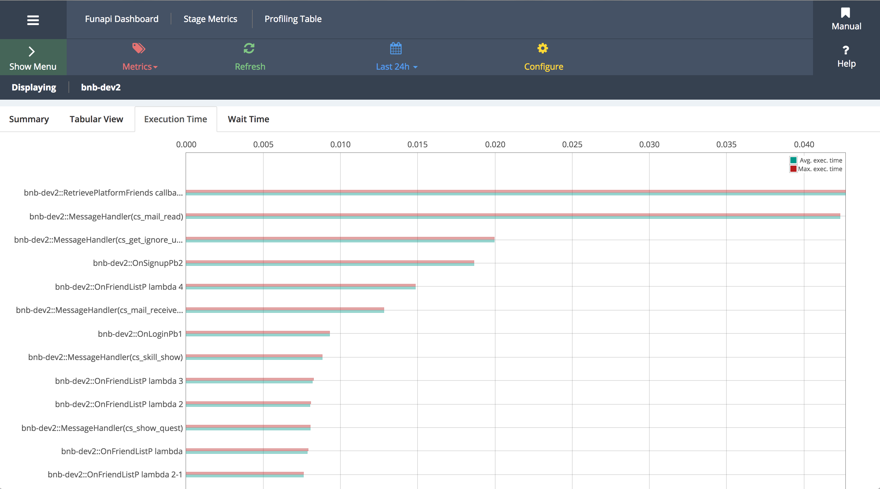880x489 pixels.
Task: Click the 0.005 axis tick label
Action: [x=263, y=144]
